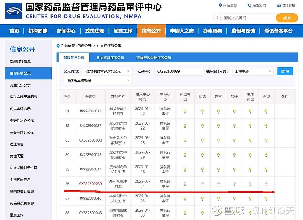Open the CDE mailbox icon
The image size is (303, 220).
(279, 5)
